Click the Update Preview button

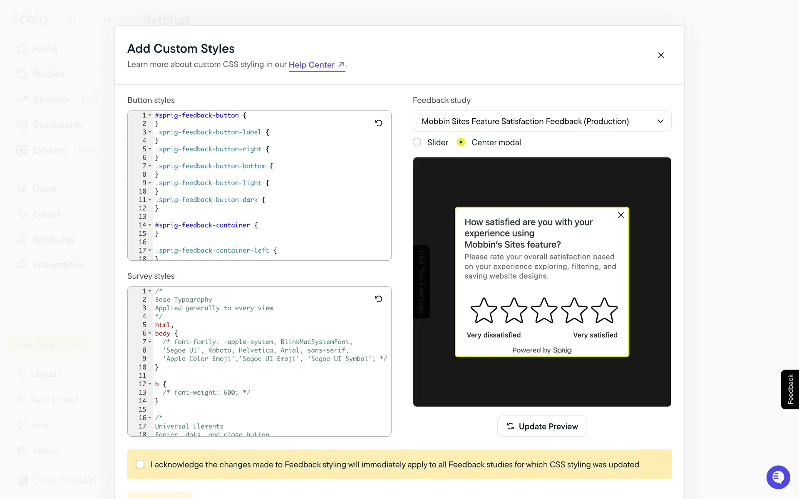click(542, 426)
